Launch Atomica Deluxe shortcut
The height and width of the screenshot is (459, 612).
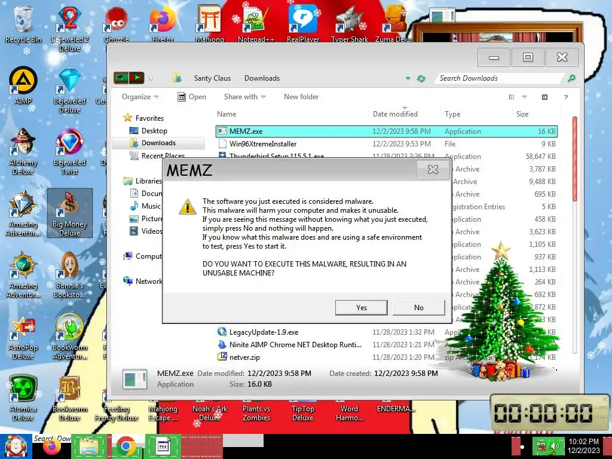click(23, 398)
